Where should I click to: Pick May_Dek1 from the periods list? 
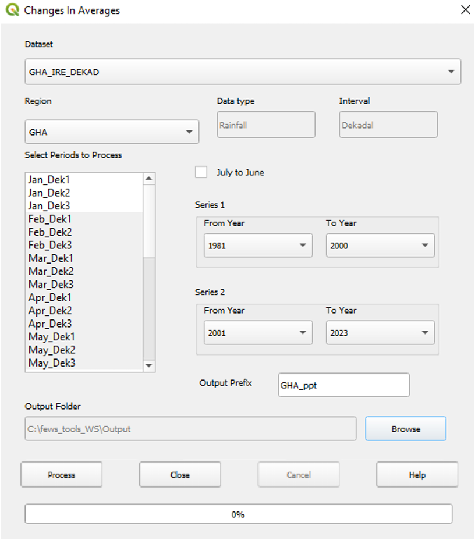pos(51,337)
